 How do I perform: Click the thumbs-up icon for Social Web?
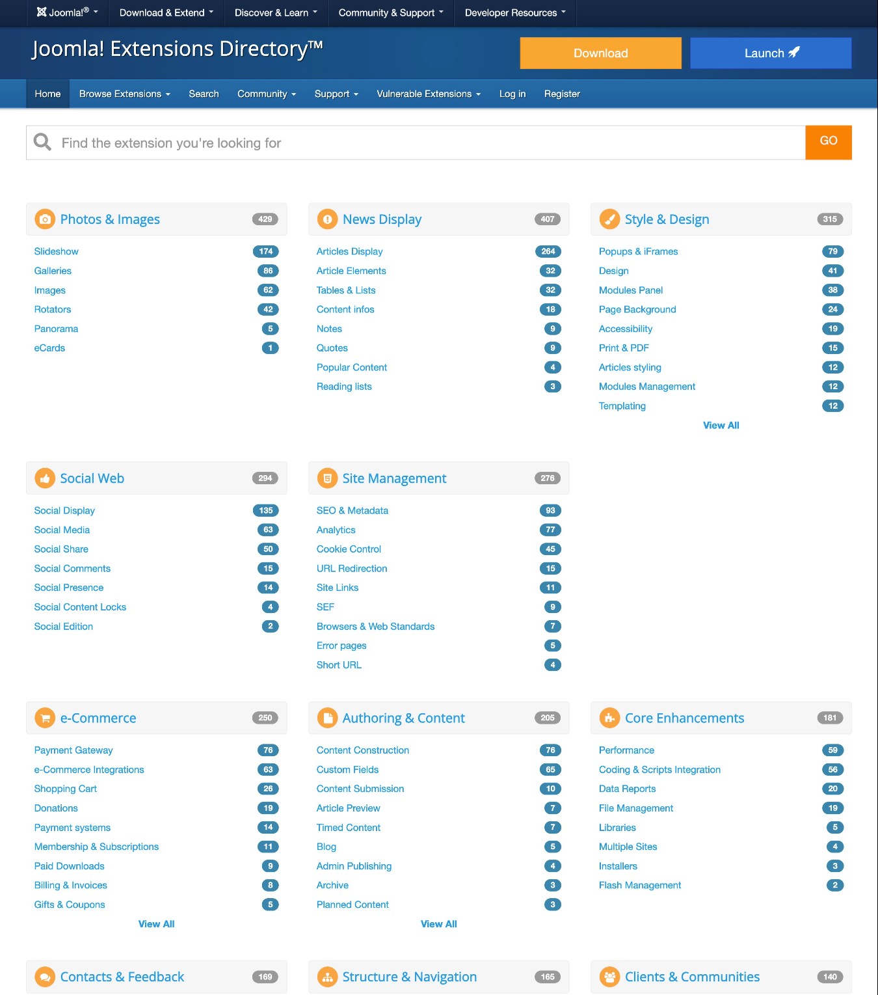44,478
